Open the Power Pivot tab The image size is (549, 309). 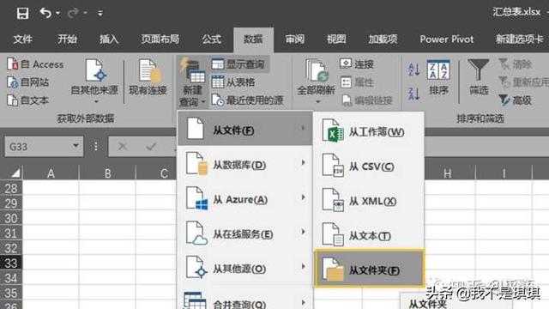tap(446, 39)
